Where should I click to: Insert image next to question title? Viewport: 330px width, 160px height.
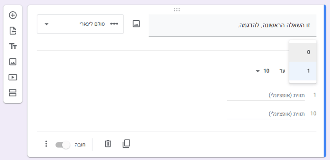tap(136, 24)
